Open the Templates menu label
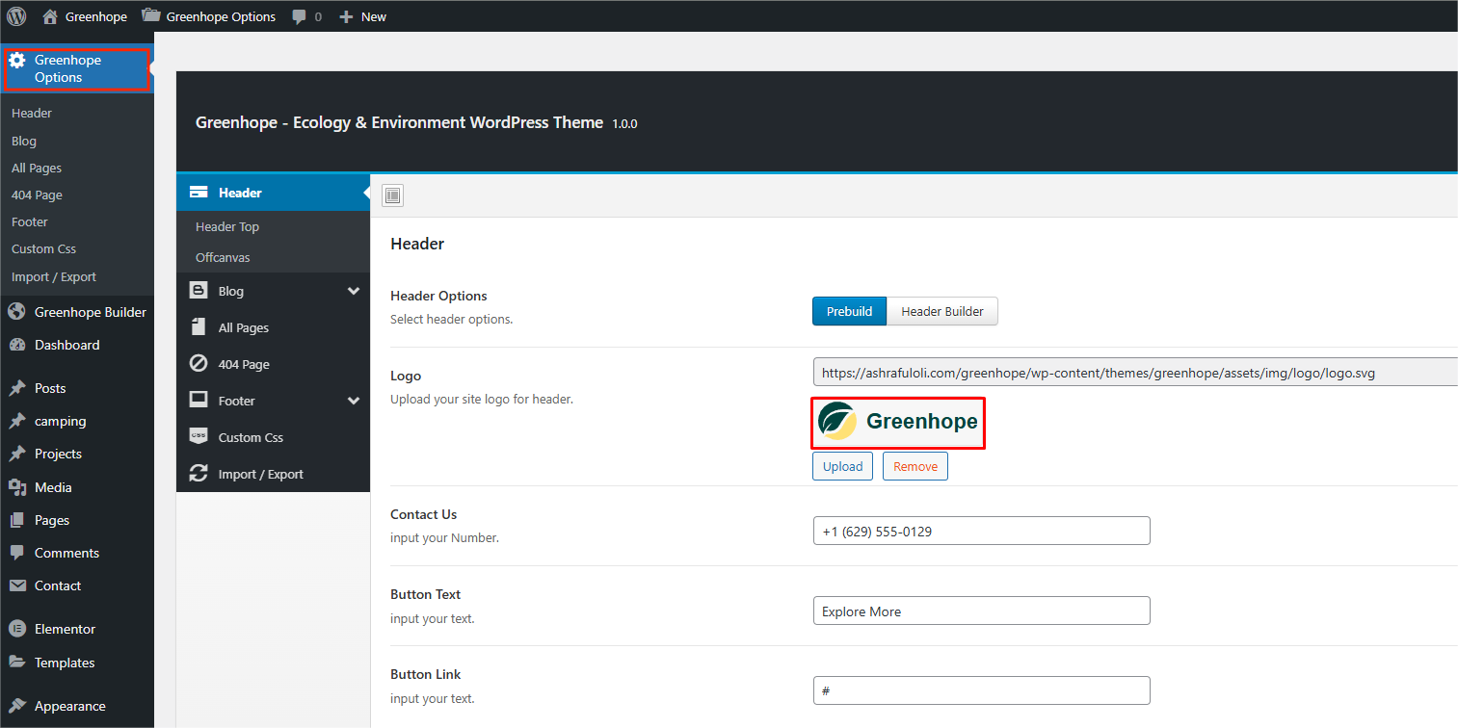The height and width of the screenshot is (728, 1458). (65, 663)
